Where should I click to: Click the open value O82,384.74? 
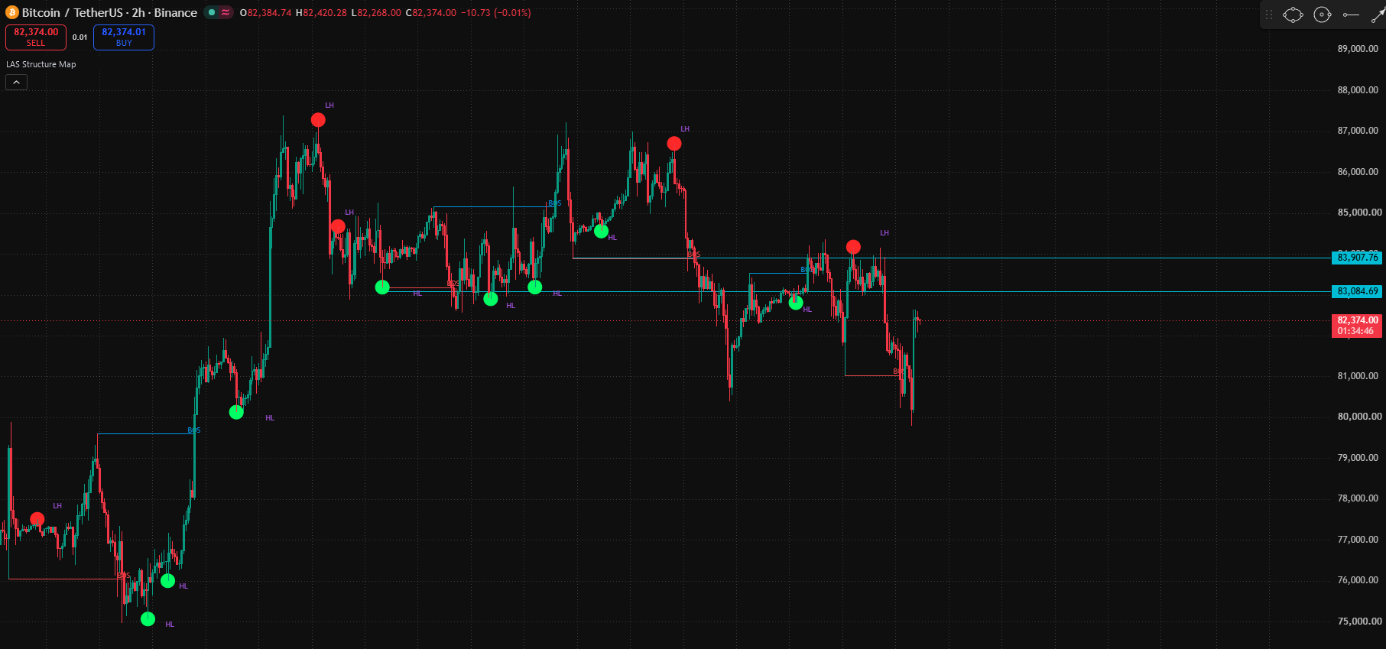[265, 13]
